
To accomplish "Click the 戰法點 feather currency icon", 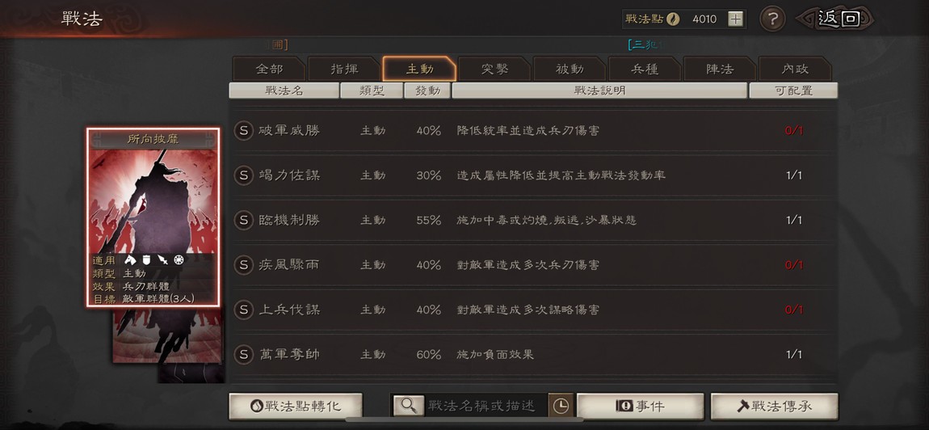I will [x=672, y=19].
